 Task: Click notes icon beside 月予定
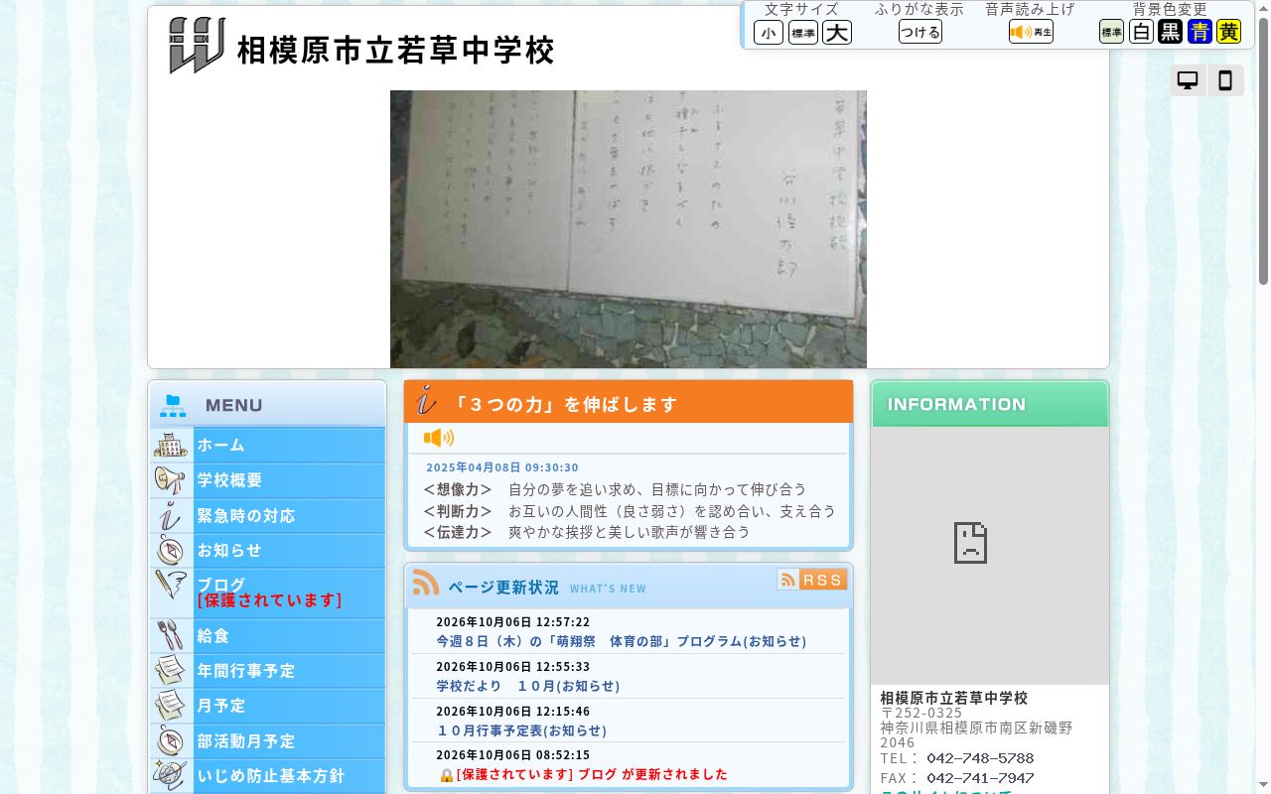coord(171,706)
